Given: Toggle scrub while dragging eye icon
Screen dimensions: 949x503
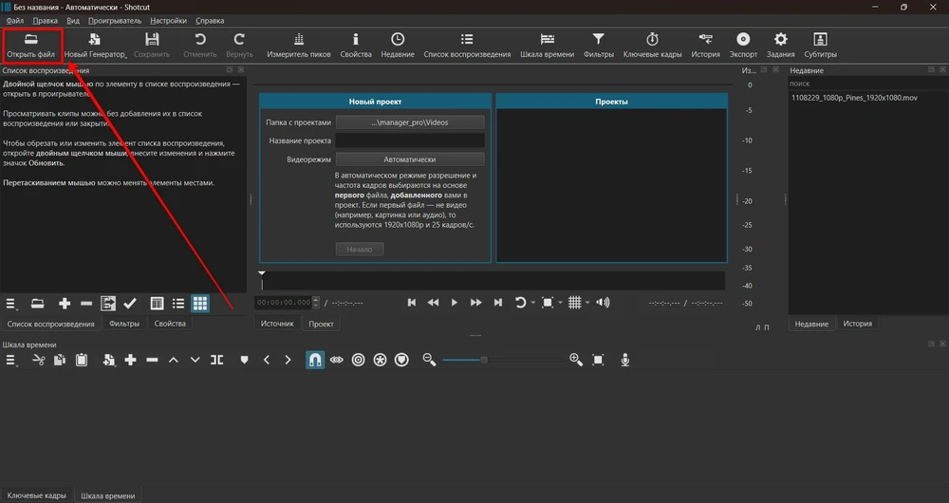Looking at the screenshot, I should tap(337, 360).
